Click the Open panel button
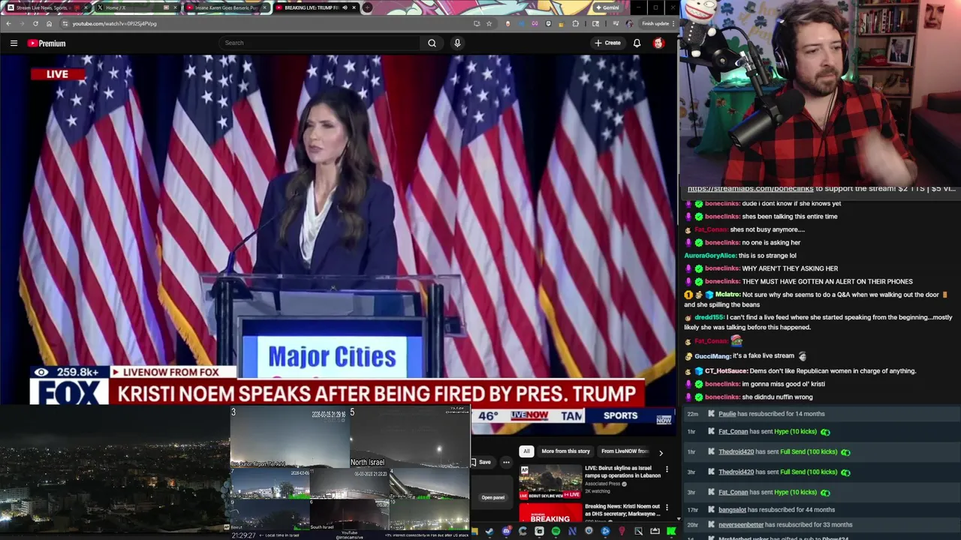Image resolution: width=961 pixels, height=540 pixels. pos(493,497)
